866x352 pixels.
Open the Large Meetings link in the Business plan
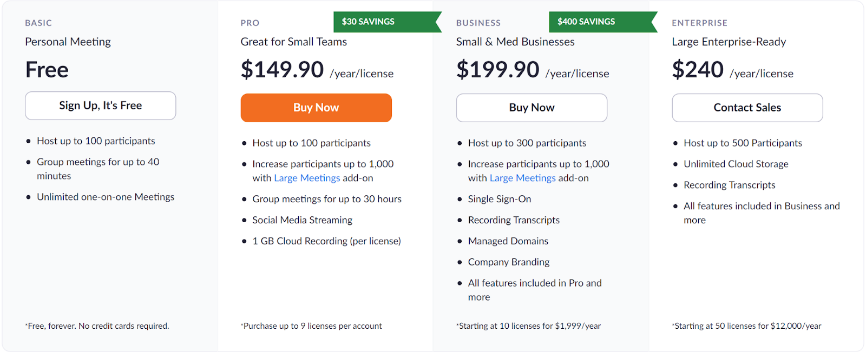(x=522, y=178)
